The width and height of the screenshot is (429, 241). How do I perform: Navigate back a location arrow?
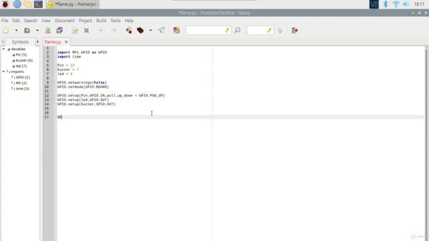tap(101, 30)
